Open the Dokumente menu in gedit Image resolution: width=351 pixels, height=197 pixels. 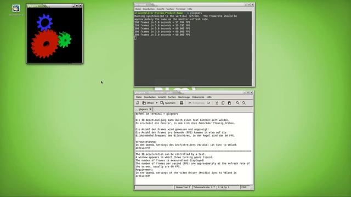tap(198, 97)
